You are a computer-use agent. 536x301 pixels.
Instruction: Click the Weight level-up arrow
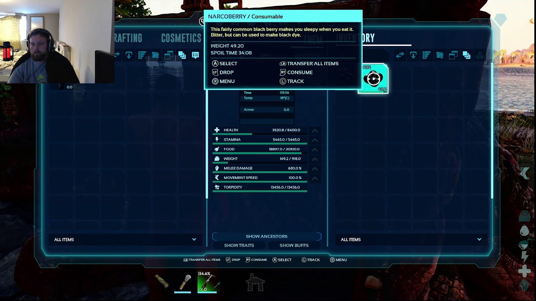(314, 159)
